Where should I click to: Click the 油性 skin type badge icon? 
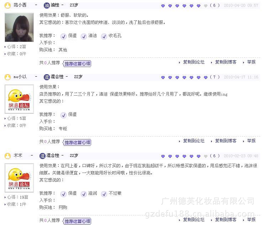[x=47, y=5]
